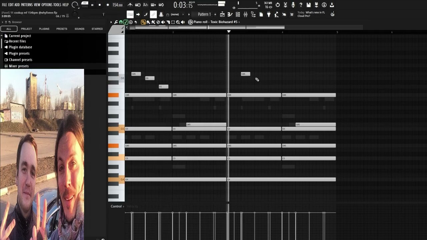Expand Channel presets folder

coord(20,60)
